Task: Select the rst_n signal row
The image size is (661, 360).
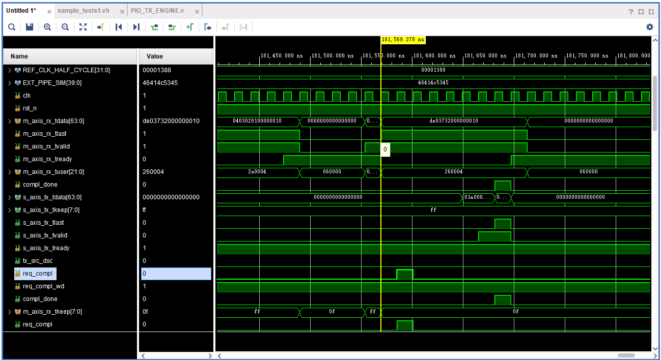Action: [70, 108]
